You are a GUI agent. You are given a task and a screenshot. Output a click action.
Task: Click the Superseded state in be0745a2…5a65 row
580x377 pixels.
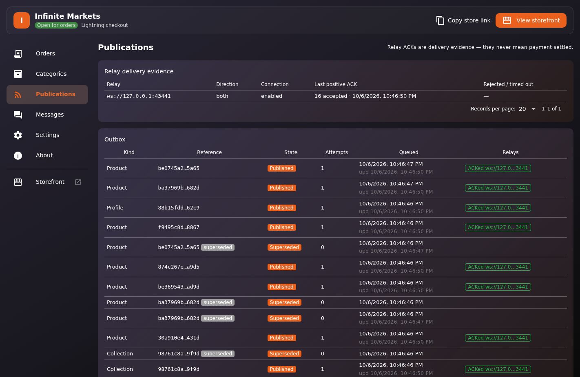pyautogui.click(x=284, y=247)
